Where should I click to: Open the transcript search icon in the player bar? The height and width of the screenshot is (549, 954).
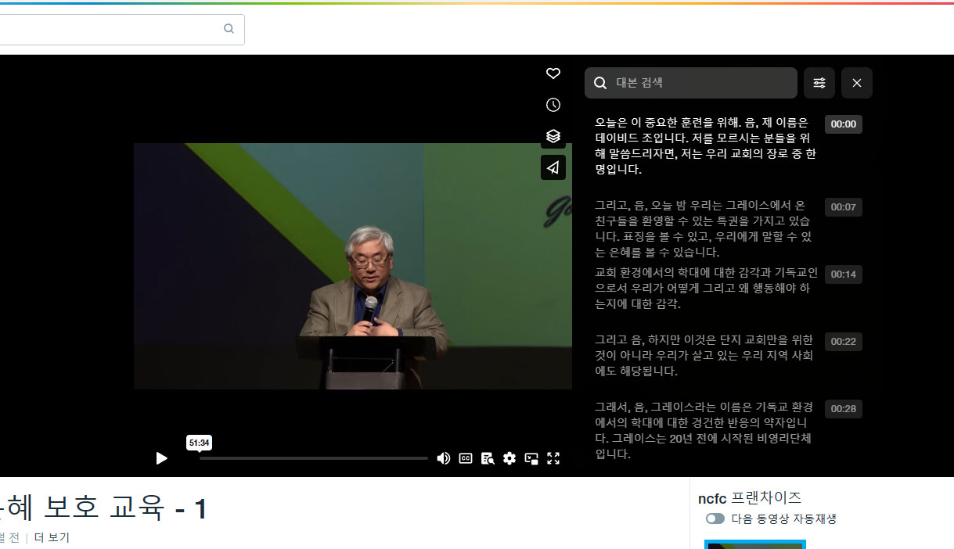pyautogui.click(x=488, y=458)
